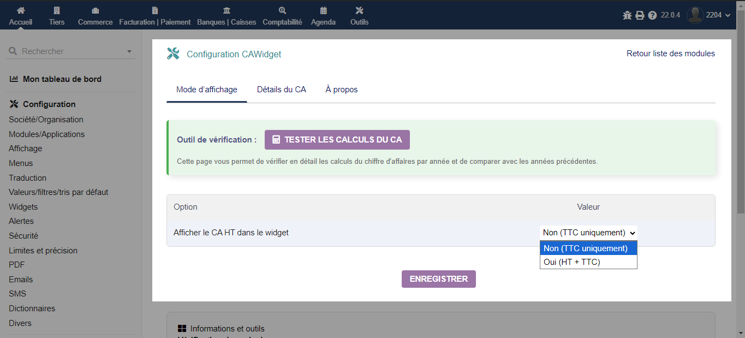Image resolution: width=745 pixels, height=338 pixels.
Task: Click the user avatar picture
Action: click(695, 15)
